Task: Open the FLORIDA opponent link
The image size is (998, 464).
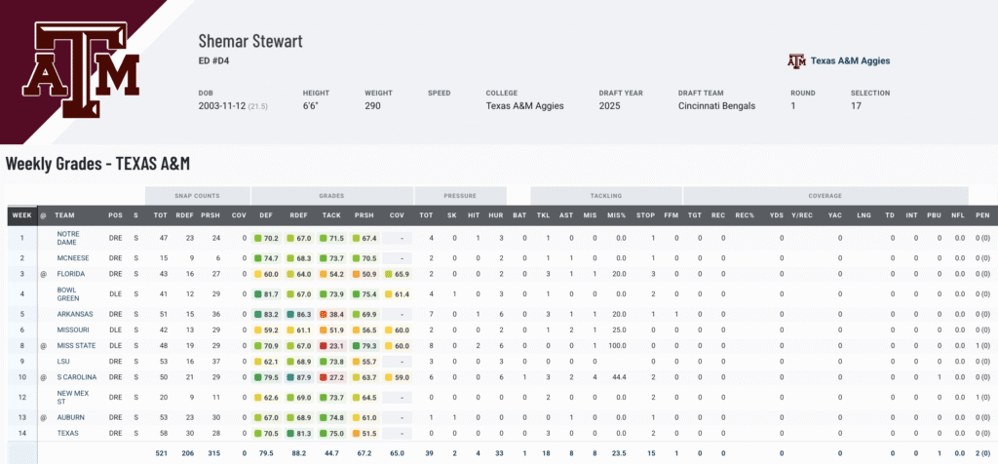Action: pyautogui.click(x=70, y=274)
